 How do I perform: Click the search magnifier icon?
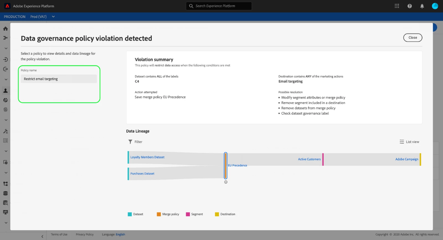[191, 6]
